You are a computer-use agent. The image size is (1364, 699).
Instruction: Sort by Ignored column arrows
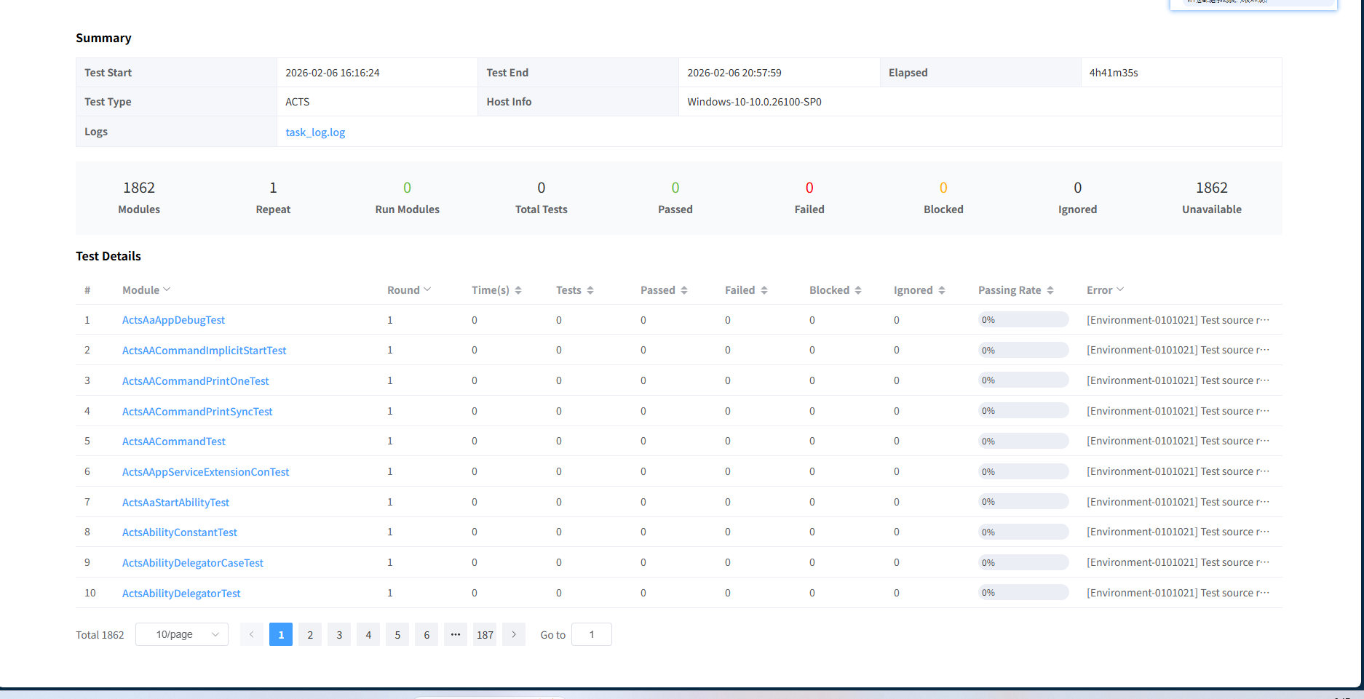pyautogui.click(x=942, y=290)
